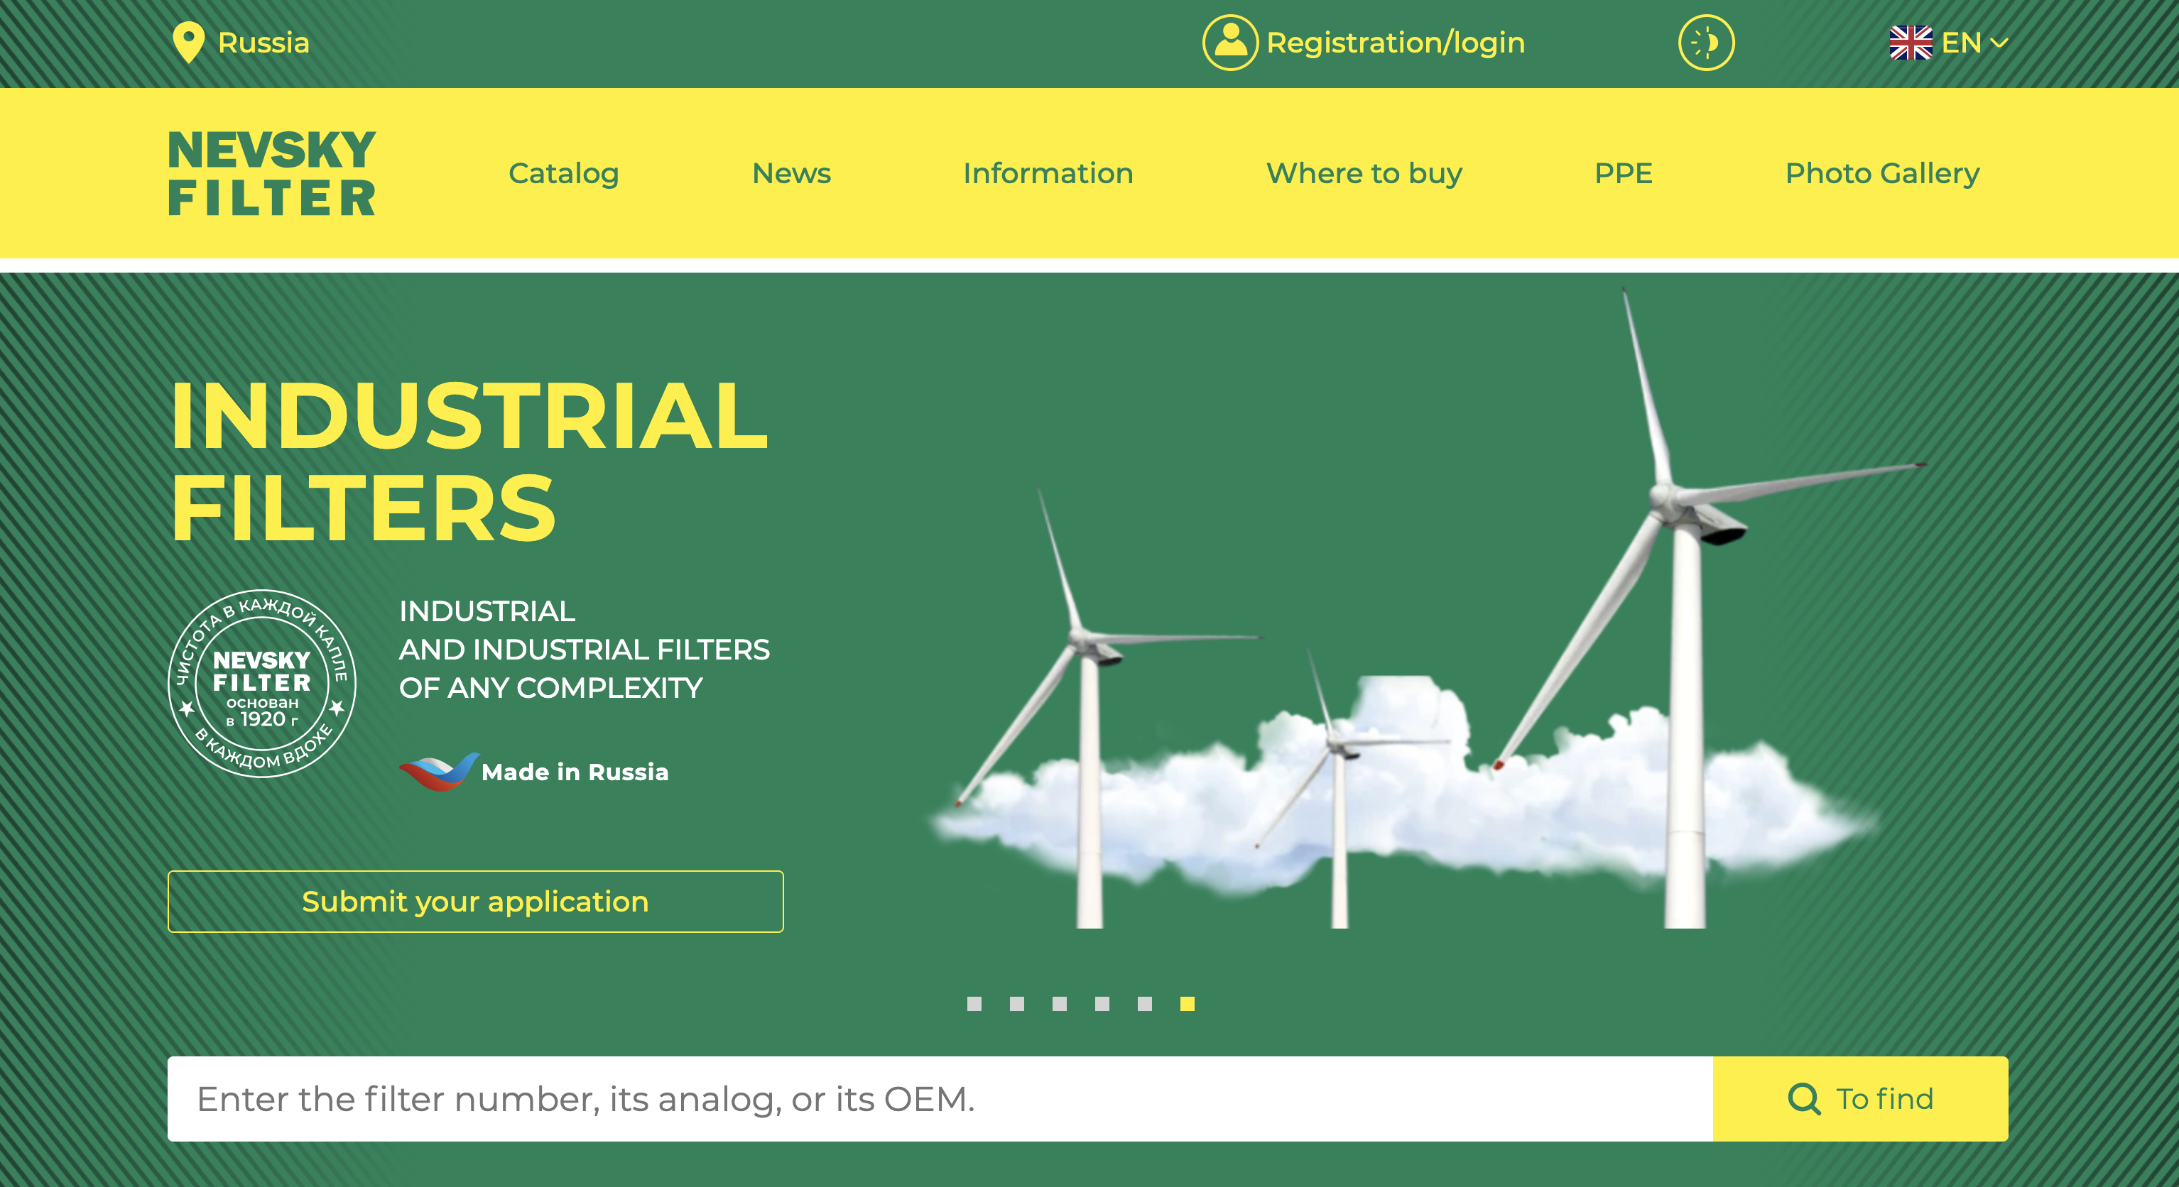The image size is (2179, 1187).
Task: Open the Nevsky Filter logo homepage
Action: 271,173
